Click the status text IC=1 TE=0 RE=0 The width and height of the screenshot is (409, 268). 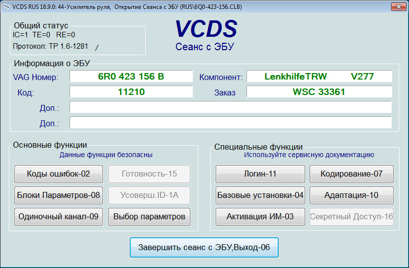pos(44,35)
